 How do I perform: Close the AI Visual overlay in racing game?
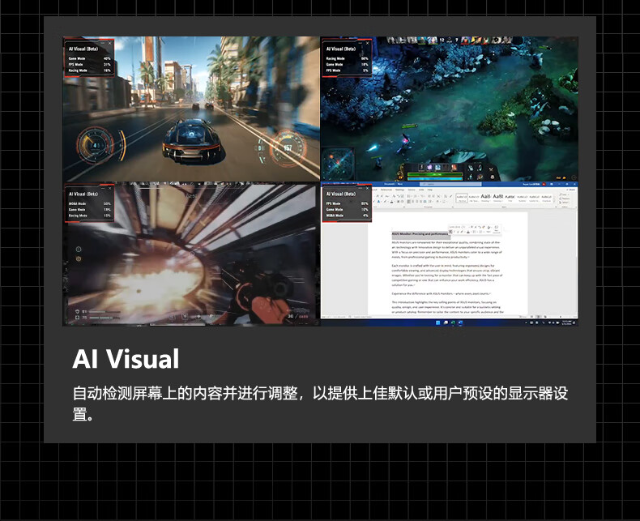[x=111, y=41]
